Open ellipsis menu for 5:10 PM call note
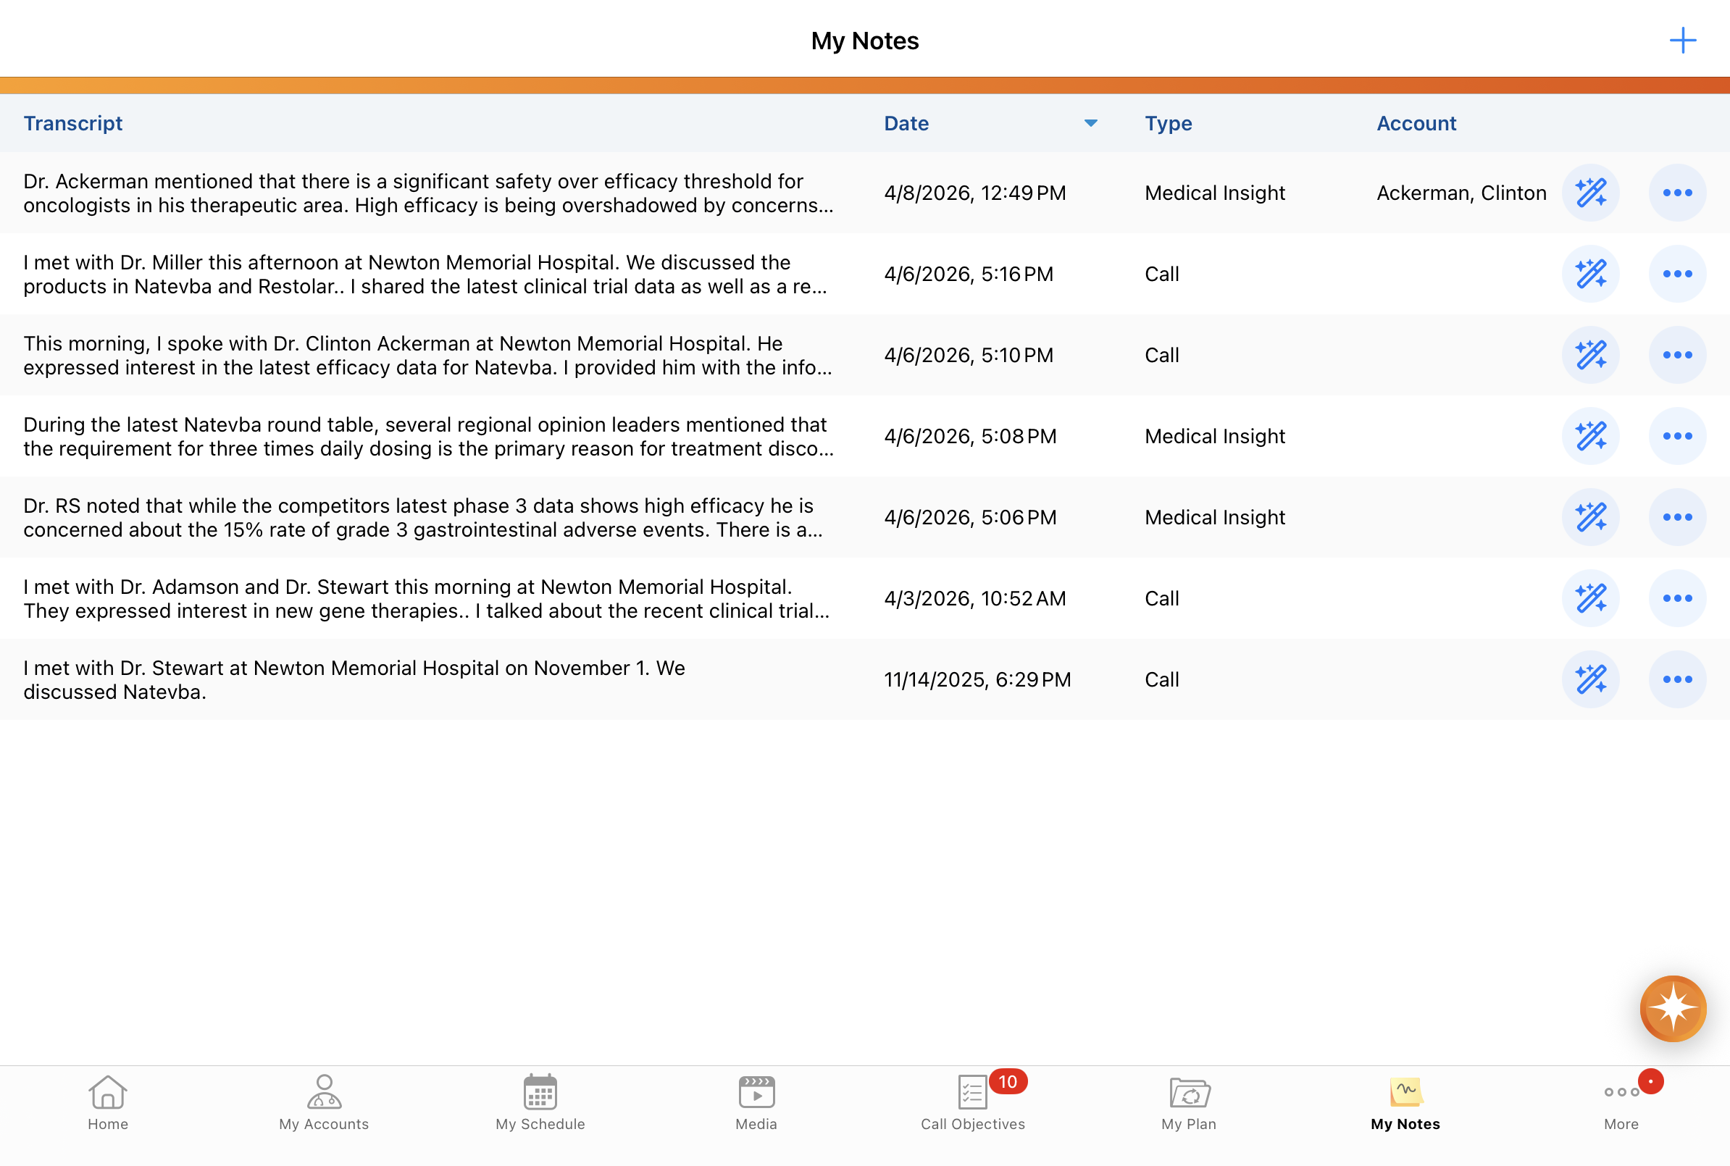The width and height of the screenshot is (1730, 1166). pyautogui.click(x=1676, y=356)
